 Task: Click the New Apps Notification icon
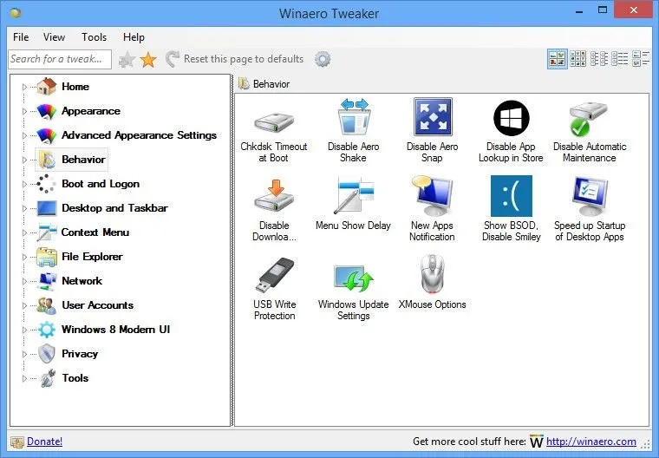click(432, 197)
